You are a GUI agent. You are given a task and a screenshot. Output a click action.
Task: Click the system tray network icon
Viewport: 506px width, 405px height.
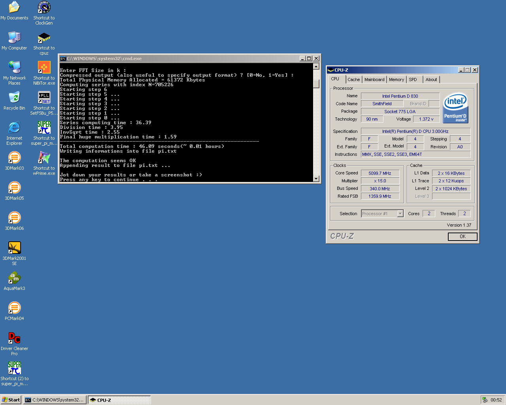coord(485,400)
